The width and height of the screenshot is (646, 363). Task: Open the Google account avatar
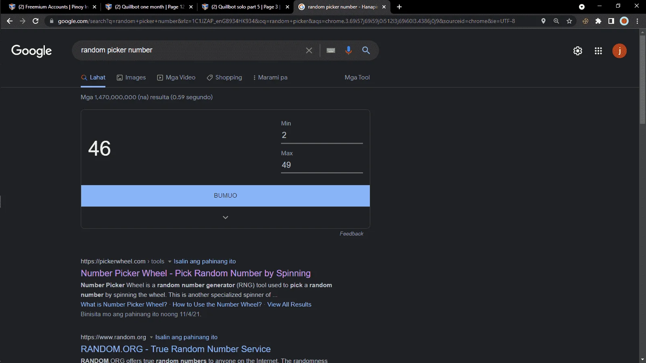click(619, 51)
